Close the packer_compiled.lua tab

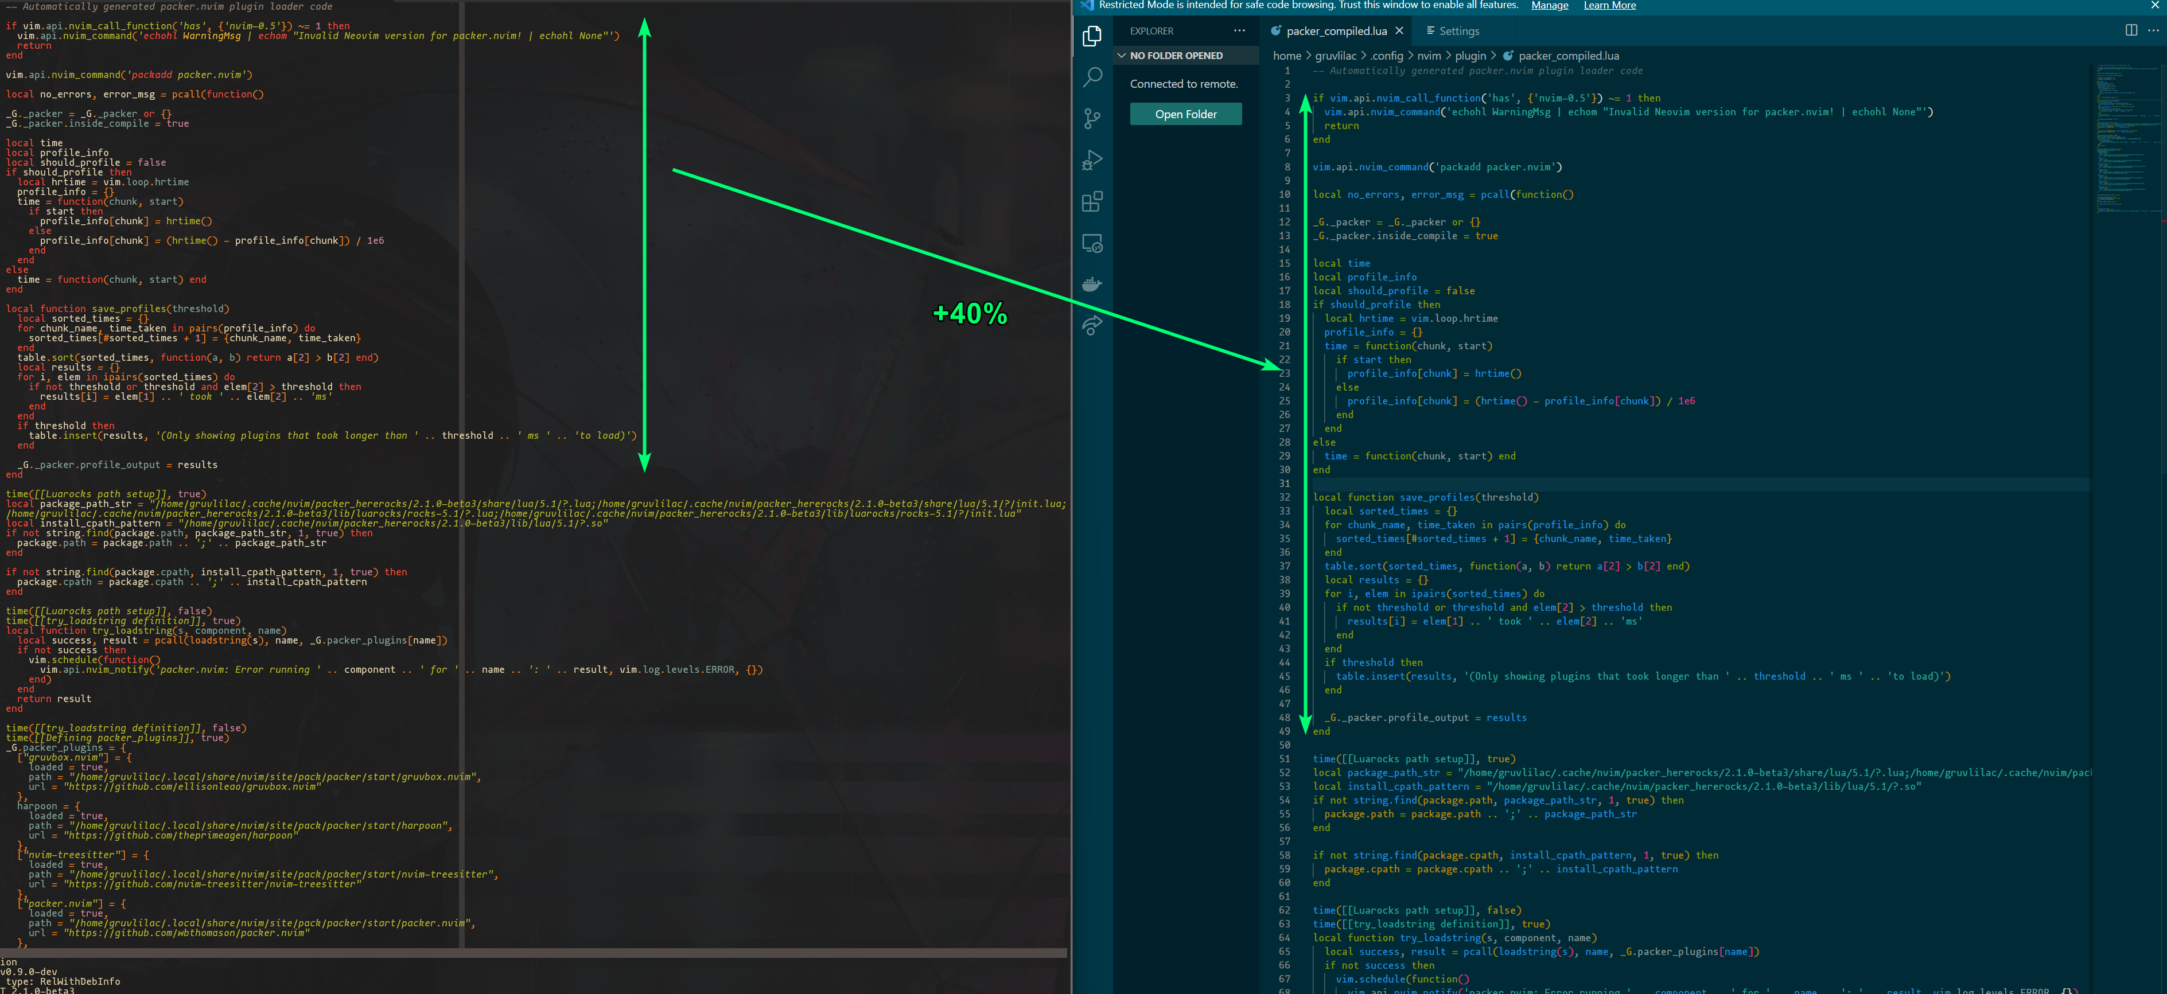[1399, 31]
